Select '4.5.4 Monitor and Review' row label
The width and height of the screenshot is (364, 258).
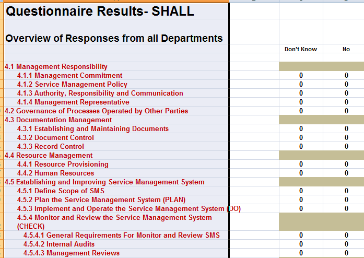click(114, 222)
